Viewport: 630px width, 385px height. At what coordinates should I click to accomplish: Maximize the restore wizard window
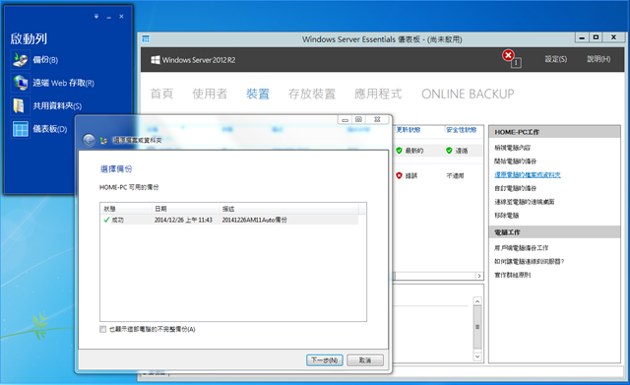pos(358,119)
